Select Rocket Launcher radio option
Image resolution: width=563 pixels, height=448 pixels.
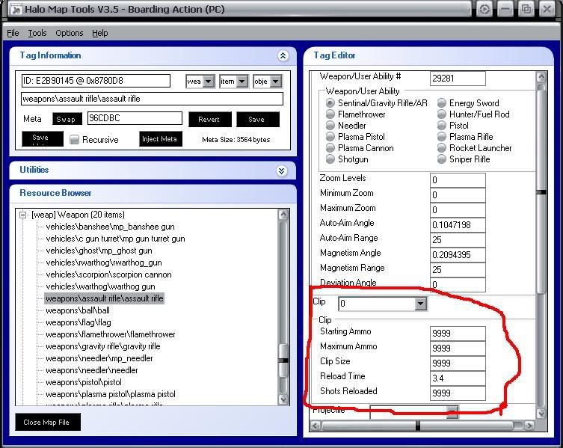tap(442, 148)
